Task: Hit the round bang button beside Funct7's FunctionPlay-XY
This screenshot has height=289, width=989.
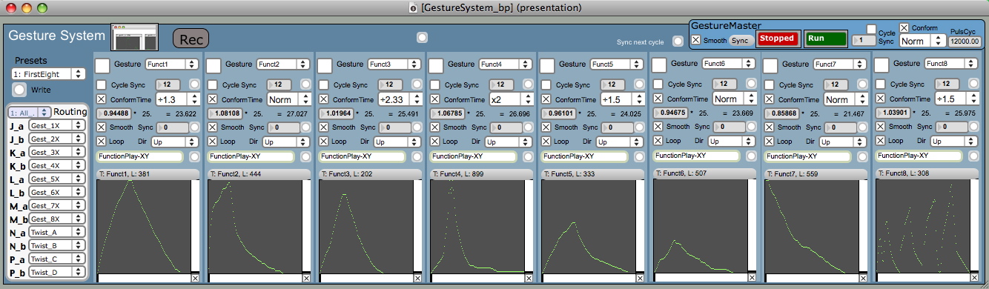Action: pyautogui.click(x=862, y=156)
